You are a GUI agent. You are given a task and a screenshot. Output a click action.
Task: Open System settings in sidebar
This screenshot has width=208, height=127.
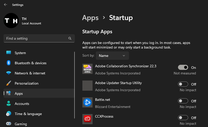[20, 53]
